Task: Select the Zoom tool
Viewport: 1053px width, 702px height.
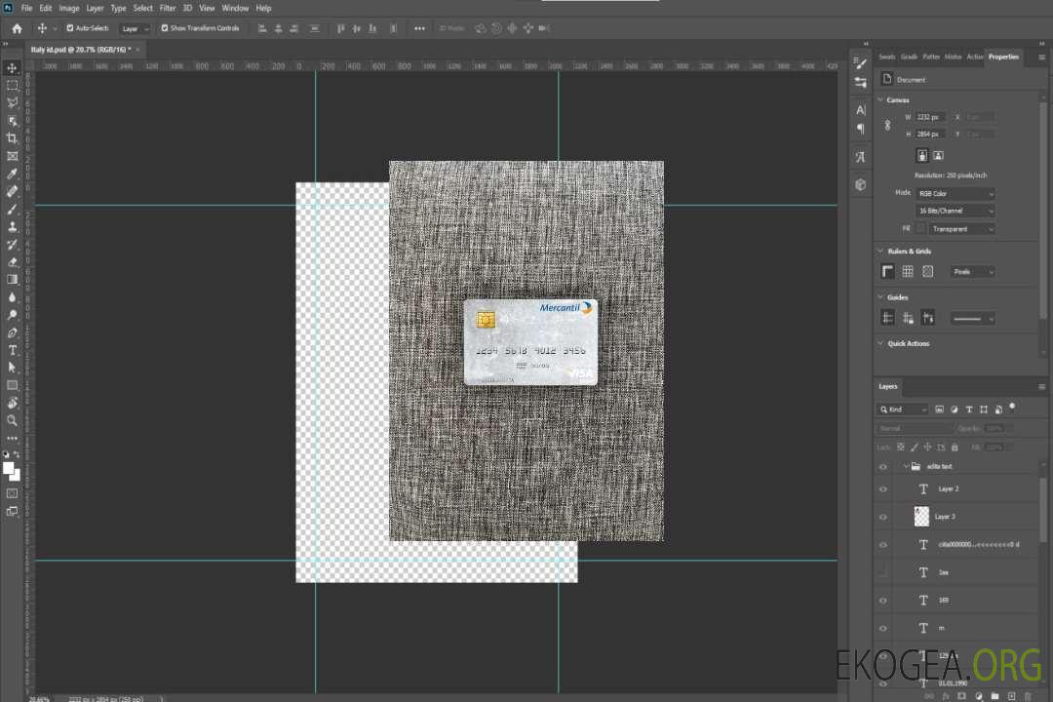Action: (x=13, y=420)
